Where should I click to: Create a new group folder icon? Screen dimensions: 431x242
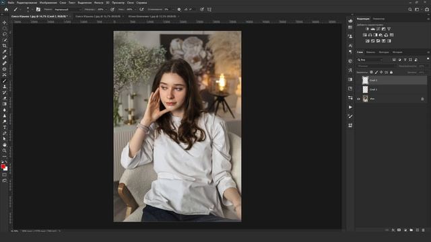[x=411, y=230]
